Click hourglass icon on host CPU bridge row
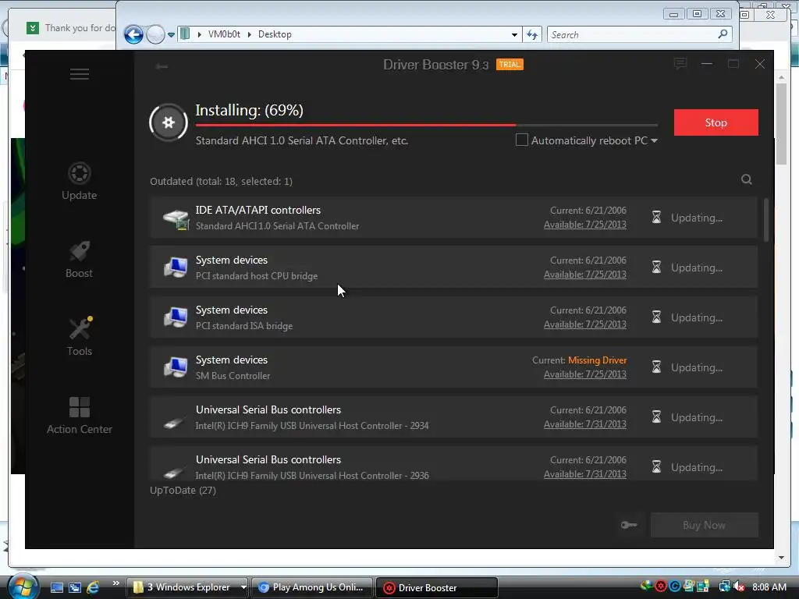The image size is (799, 599). [x=656, y=268]
